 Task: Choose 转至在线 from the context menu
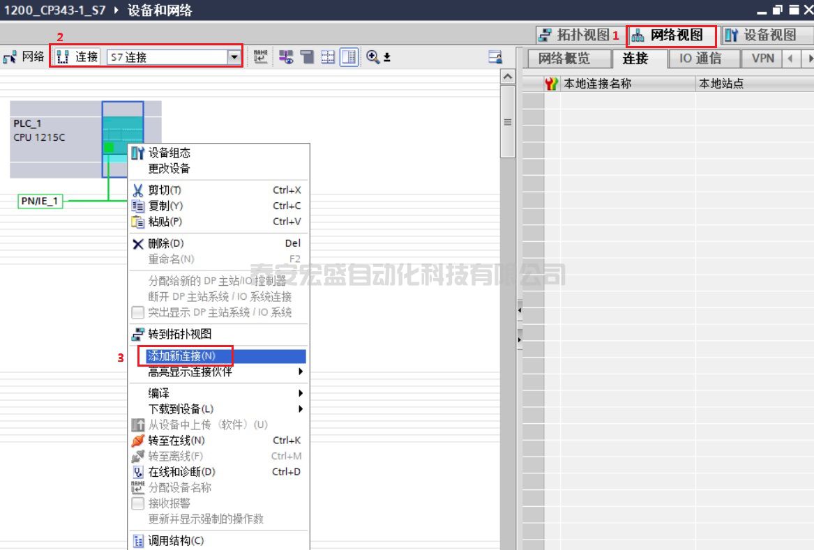tap(176, 441)
